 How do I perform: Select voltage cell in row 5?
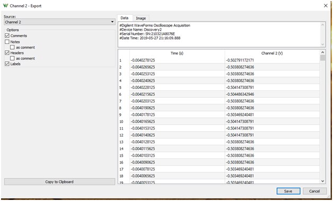pos(272,87)
